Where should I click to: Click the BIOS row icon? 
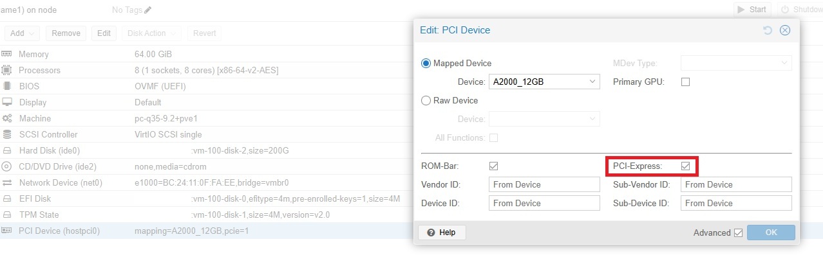click(x=7, y=86)
